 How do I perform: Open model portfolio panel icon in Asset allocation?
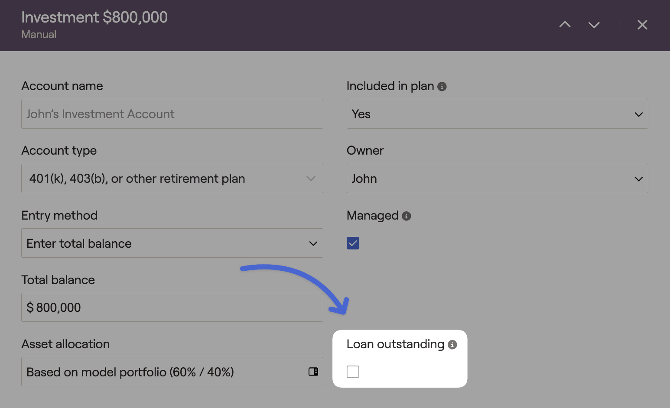coord(313,372)
